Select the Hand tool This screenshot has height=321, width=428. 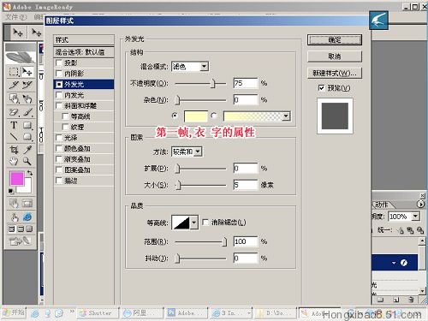point(14,161)
